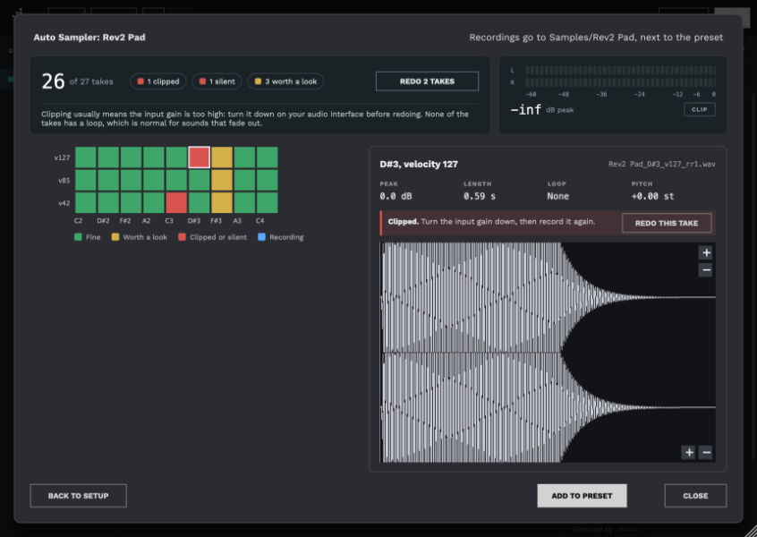Image resolution: width=757 pixels, height=537 pixels.
Task: Click the length value "0.59 s"
Action: [480, 196]
